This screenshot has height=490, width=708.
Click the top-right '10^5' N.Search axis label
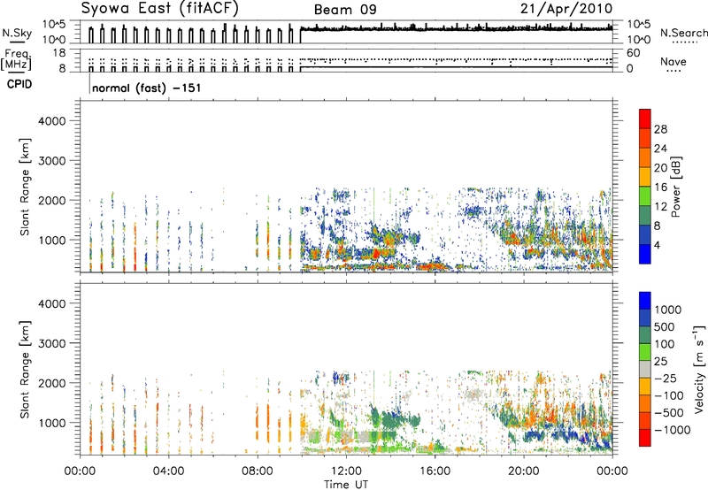[639, 25]
